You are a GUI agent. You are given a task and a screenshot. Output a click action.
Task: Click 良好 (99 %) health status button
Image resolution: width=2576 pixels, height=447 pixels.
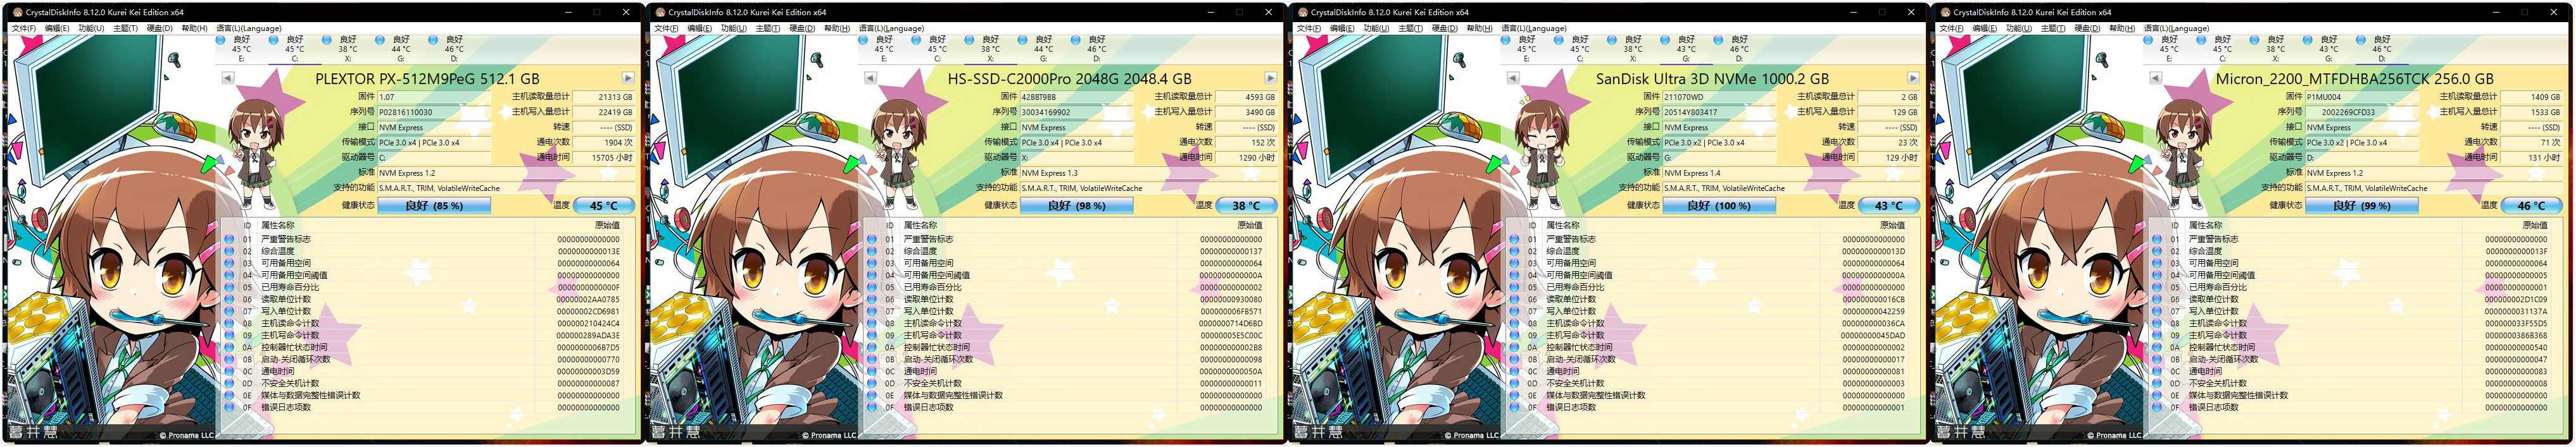tap(2362, 205)
